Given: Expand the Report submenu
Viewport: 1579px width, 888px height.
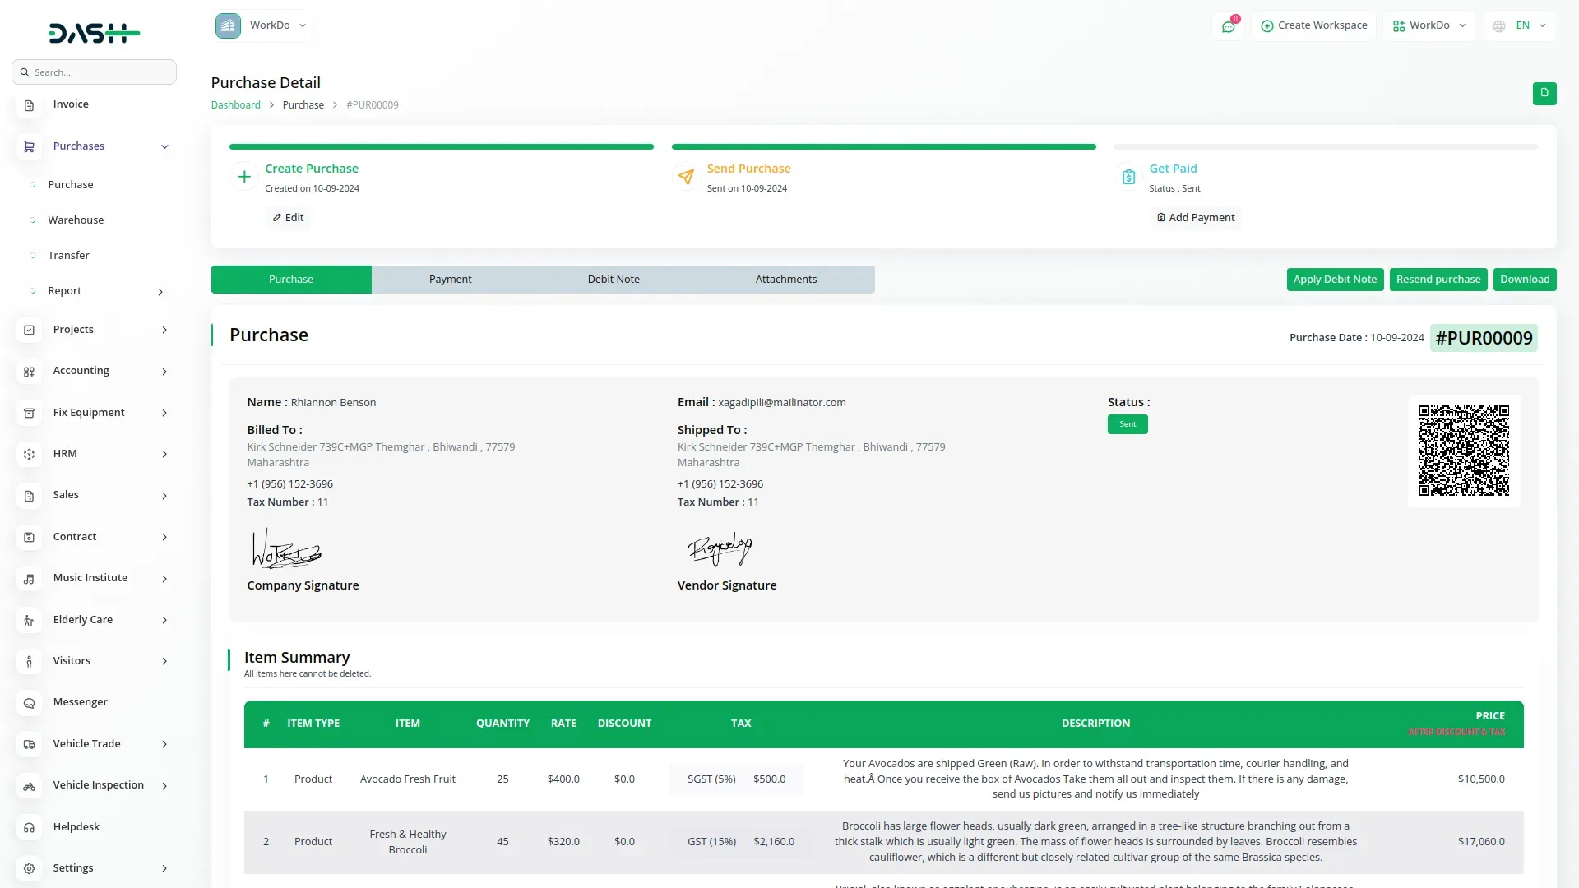Looking at the screenshot, I should pyautogui.click(x=160, y=292).
